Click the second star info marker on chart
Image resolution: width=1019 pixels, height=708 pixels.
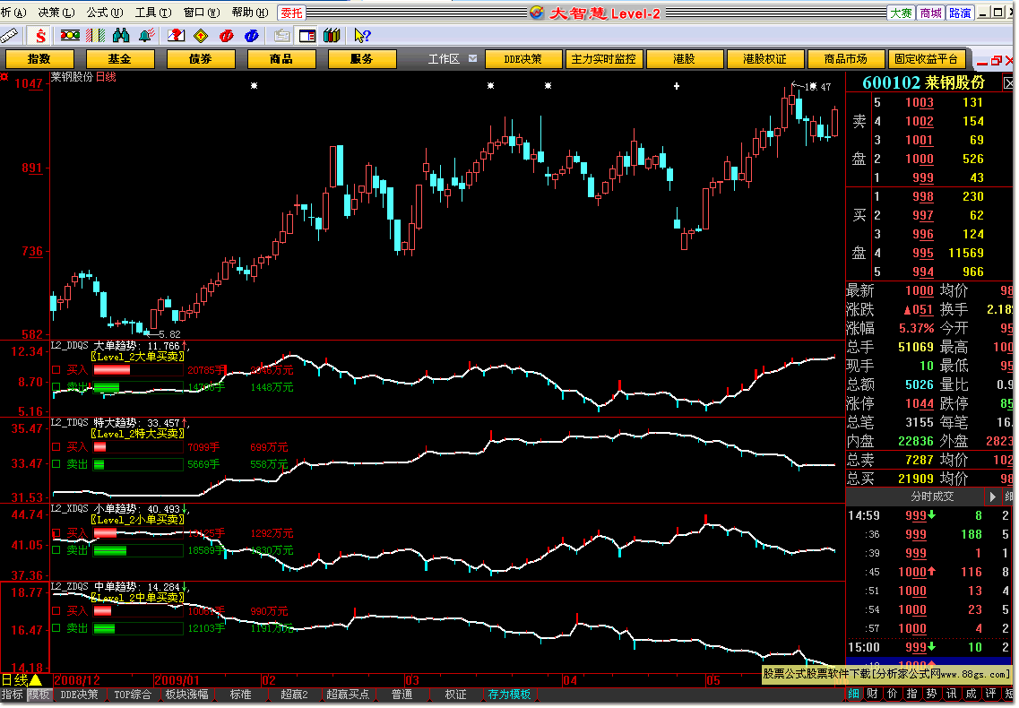490,86
